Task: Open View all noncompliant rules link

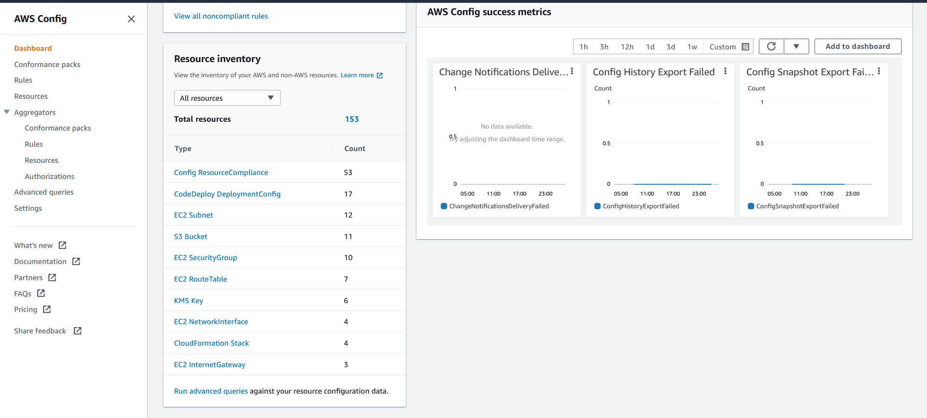Action: point(221,16)
